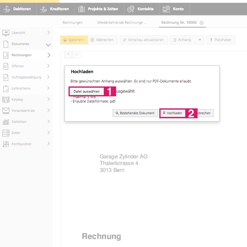Click the Konfiguration sliders icon
The height and width of the screenshot is (247, 247).
pyautogui.click(x=6, y=144)
